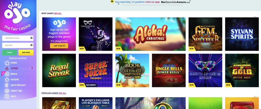Screen dimensions: 261x109
Task: Open the Help question mark icon
Action: [x=7, y=96]
